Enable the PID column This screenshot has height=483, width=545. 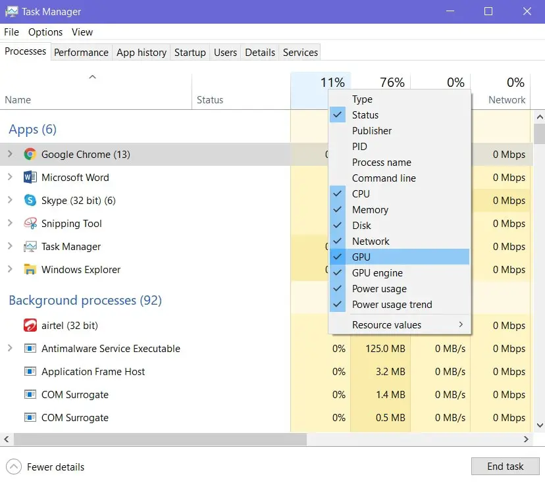[x=400, y=147]
